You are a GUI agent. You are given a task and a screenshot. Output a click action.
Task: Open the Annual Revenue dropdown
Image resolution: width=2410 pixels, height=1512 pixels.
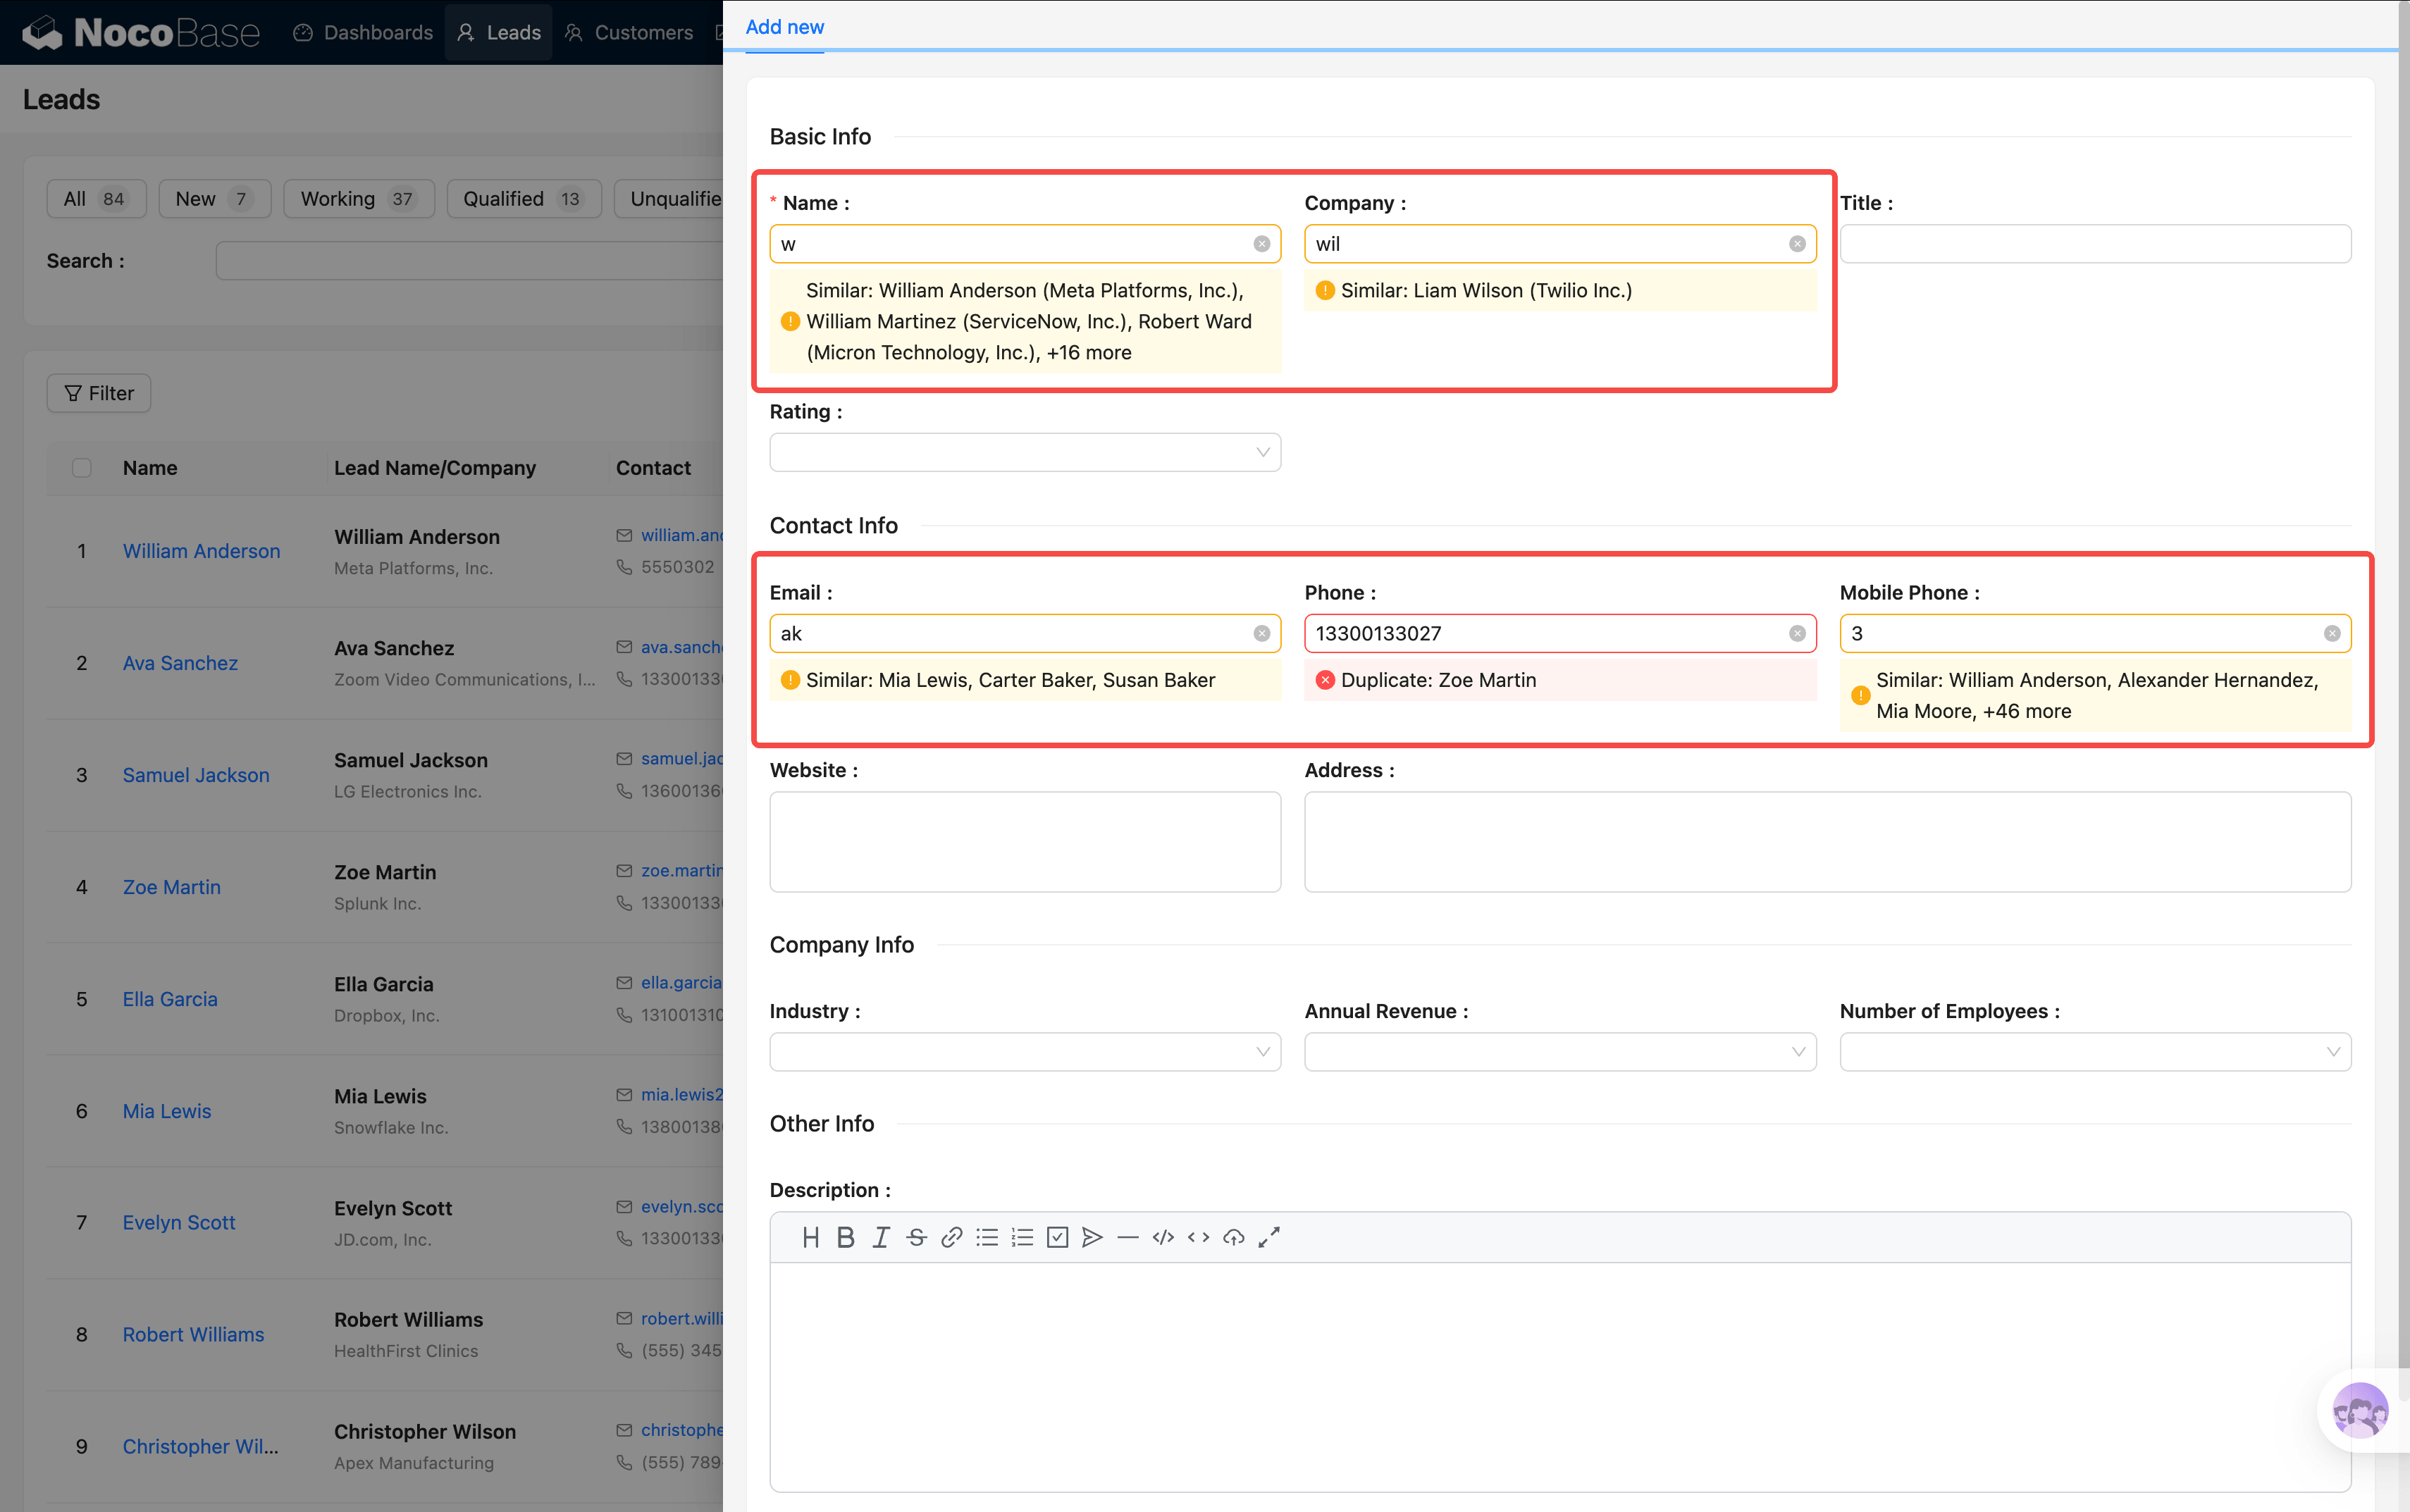point(1559,1051)
